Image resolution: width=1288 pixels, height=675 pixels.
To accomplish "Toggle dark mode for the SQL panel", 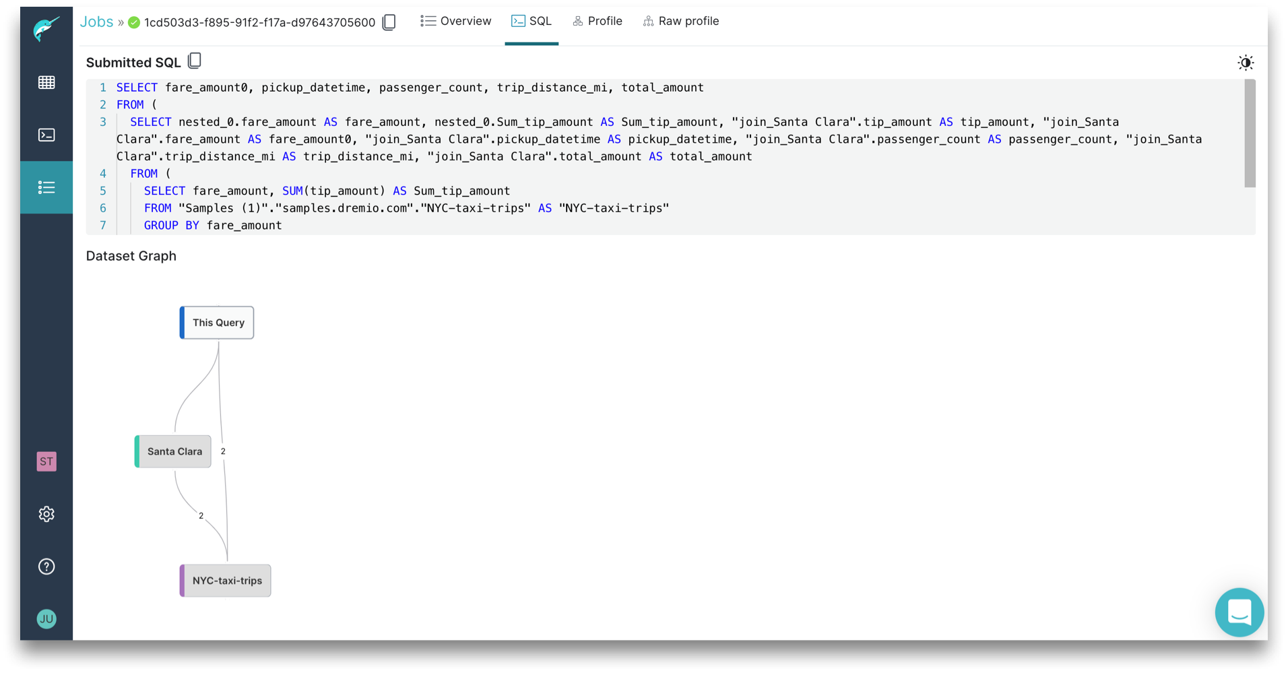I will click(1246, 62).
